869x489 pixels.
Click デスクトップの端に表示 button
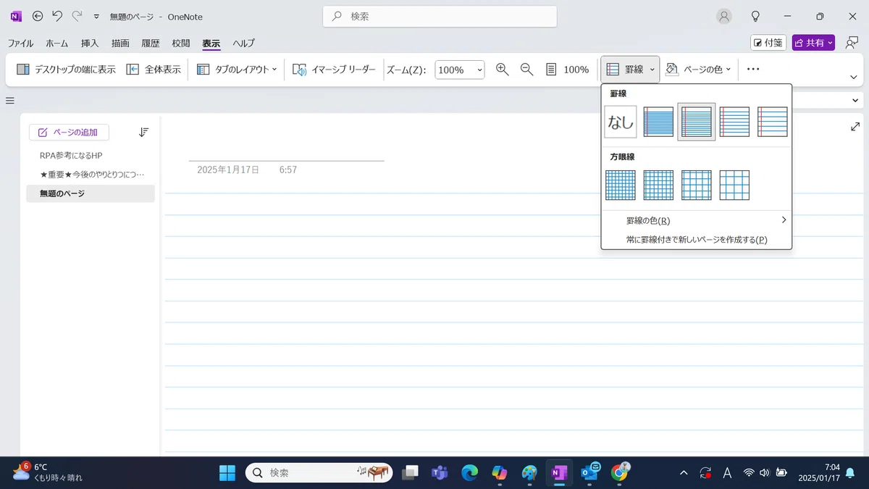pos(66,70)
